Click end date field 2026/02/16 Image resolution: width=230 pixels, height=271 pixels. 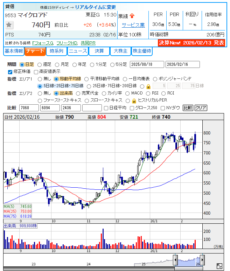click(183, 64)
